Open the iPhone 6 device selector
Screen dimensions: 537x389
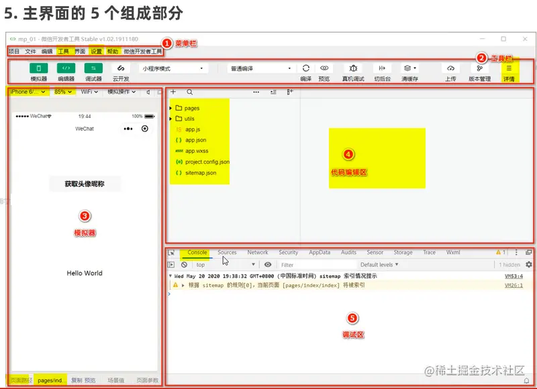coord(28,92)
